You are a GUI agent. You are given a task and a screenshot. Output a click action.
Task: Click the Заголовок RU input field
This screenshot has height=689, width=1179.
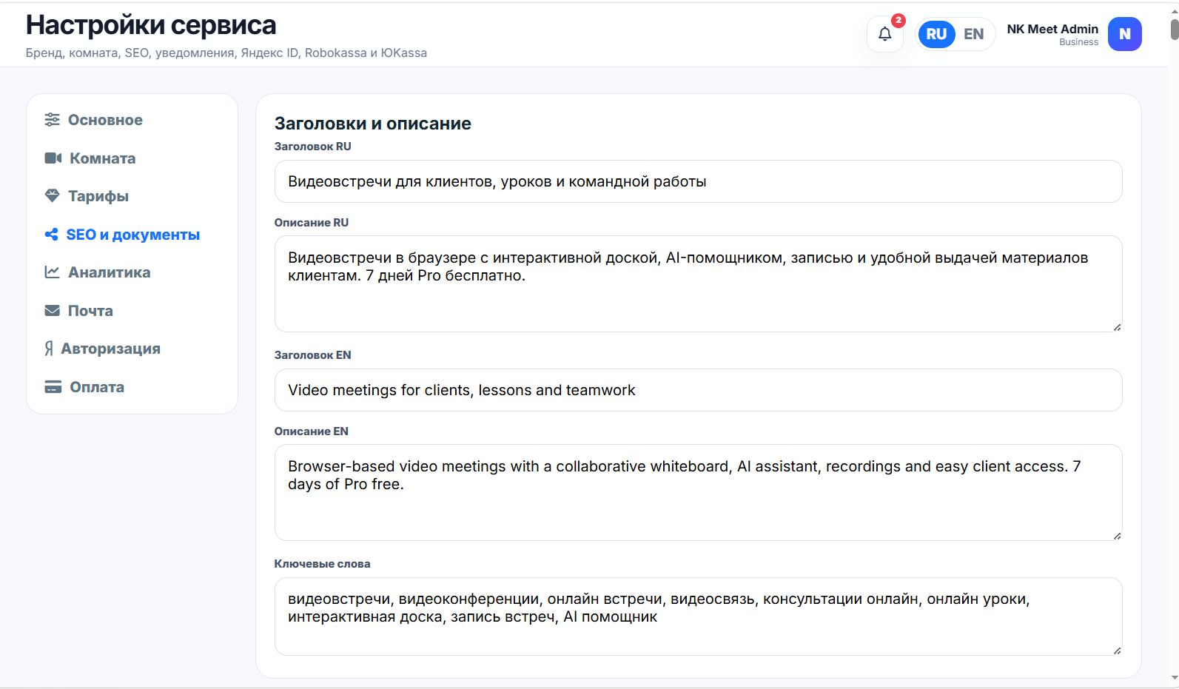click(698, 181)
